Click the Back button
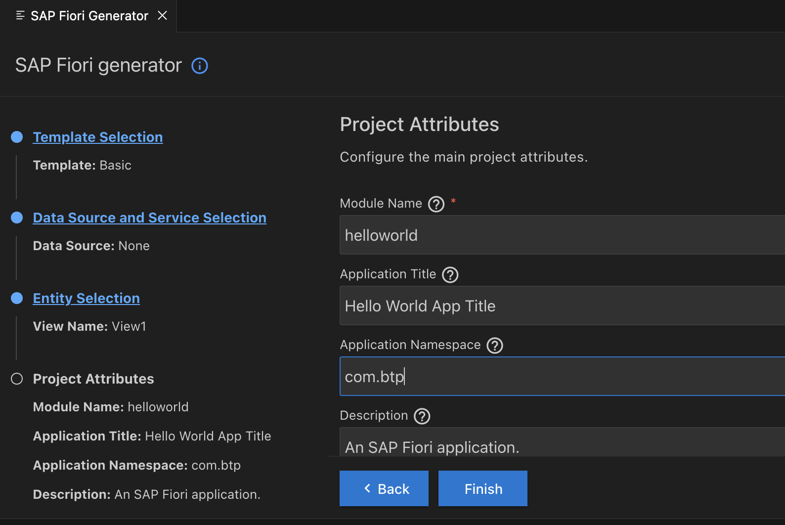Screen dimensions: 785x525 tap(384, 488)
